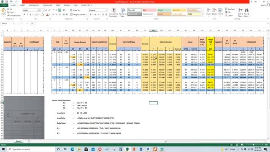Toggle Wrap Text
The image size is (270, 152).
pos(75,10)
